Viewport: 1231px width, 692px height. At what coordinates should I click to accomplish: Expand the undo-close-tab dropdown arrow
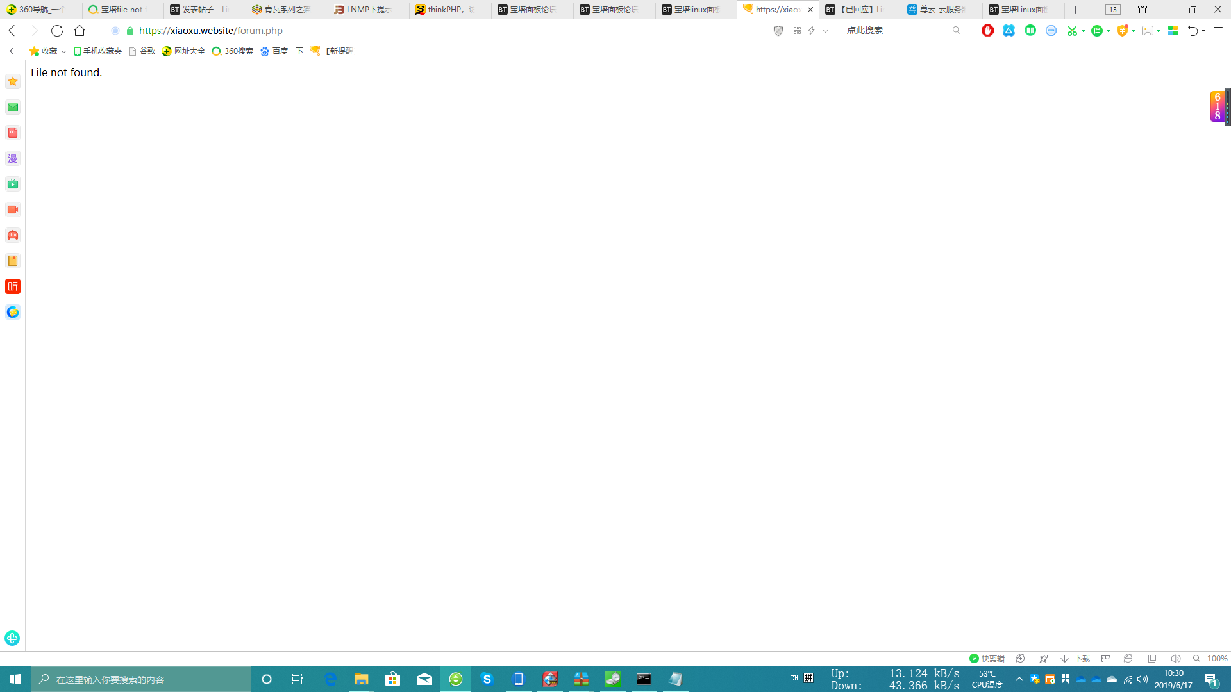click(x=1203, y=31)
